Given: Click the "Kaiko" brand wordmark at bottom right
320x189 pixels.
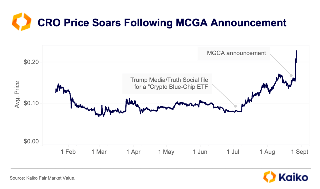Looking at the screenshot, I should tap(293, 177).
